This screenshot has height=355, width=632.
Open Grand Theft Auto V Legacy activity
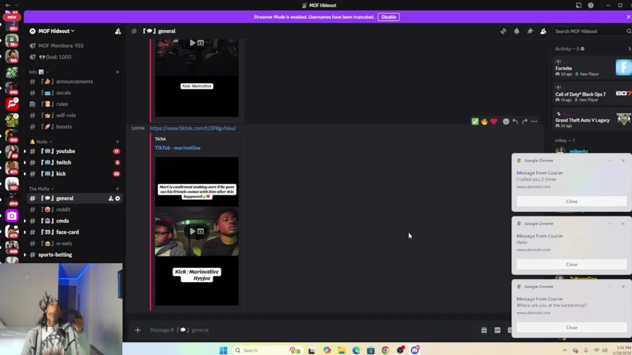click(x=592, y=120)
